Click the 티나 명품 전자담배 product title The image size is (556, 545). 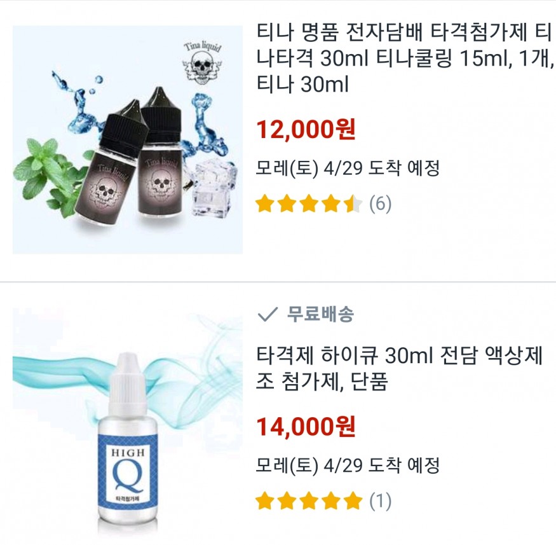(405, 58)
